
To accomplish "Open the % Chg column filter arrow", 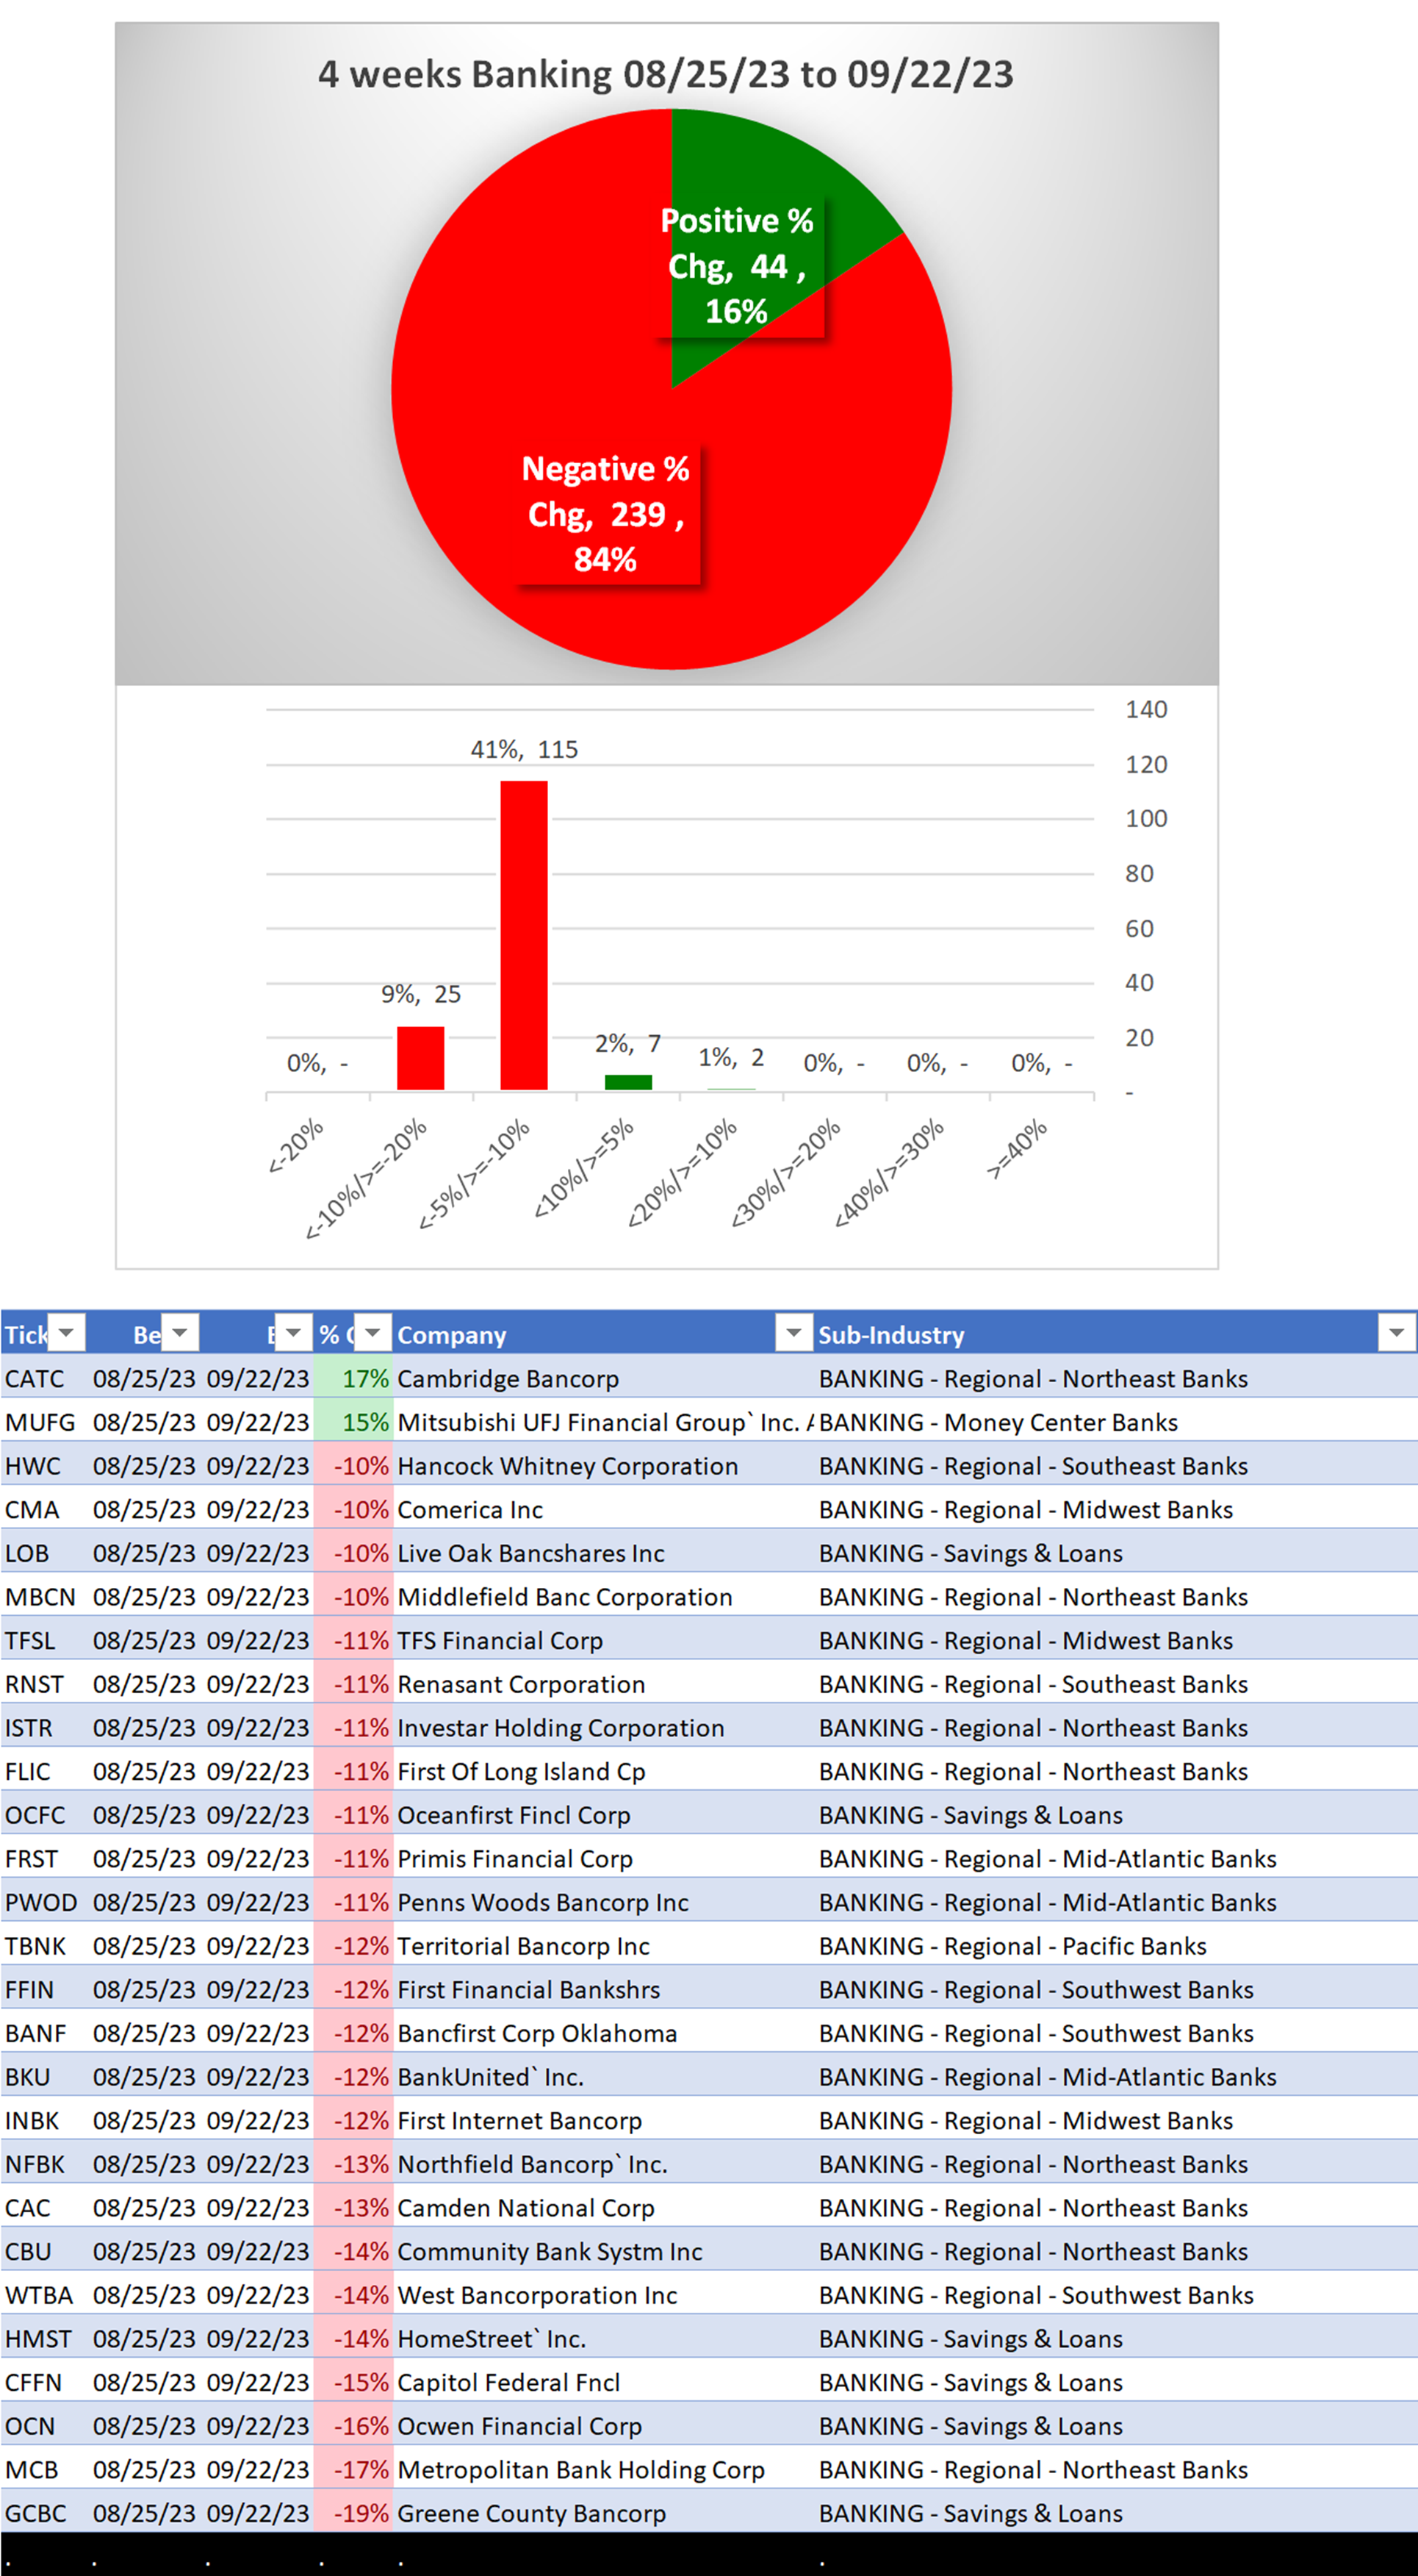I will coord(373,1333).
